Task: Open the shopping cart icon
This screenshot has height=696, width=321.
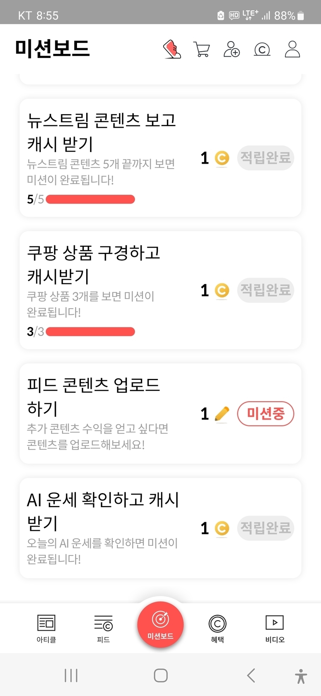Action: click(201, 49)
